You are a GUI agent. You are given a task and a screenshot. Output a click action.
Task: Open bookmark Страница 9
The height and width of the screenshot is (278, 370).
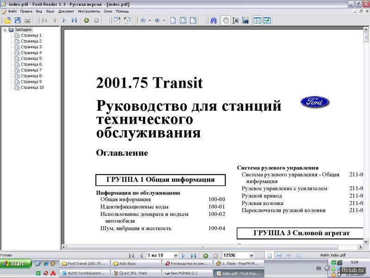tap(31, 82)
